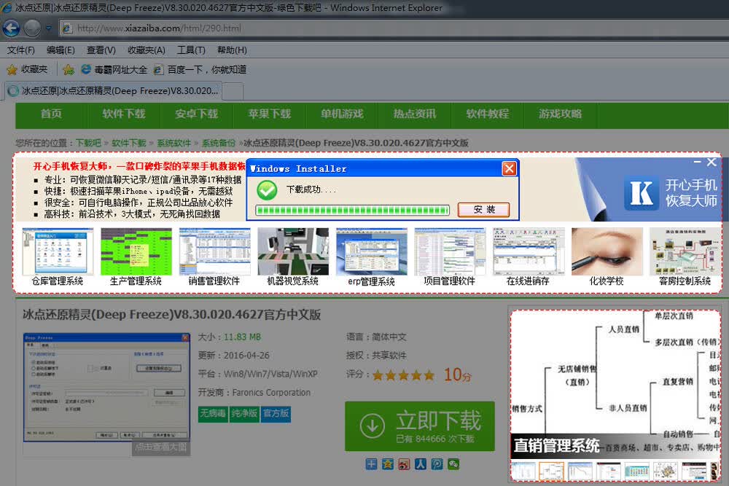The image size is (729, 486).
Task: Open the recent pages dropdown arrow
Action: (x=48, y=28)
